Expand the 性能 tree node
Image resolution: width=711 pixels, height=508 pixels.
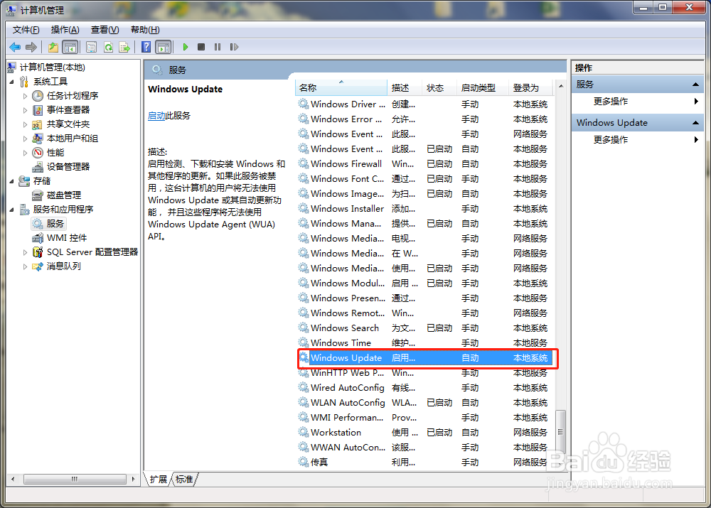(x=25, y=153)
